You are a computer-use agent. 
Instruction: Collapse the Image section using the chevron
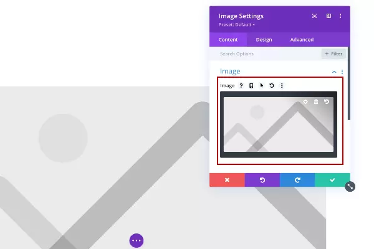334,72
